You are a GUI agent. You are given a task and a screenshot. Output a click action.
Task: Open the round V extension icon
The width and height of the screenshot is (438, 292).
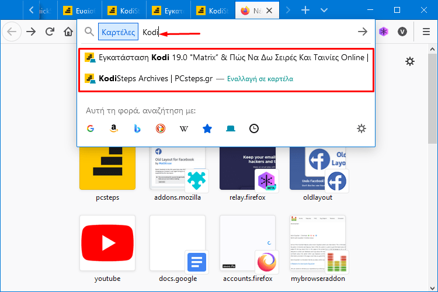coord(402,32)
